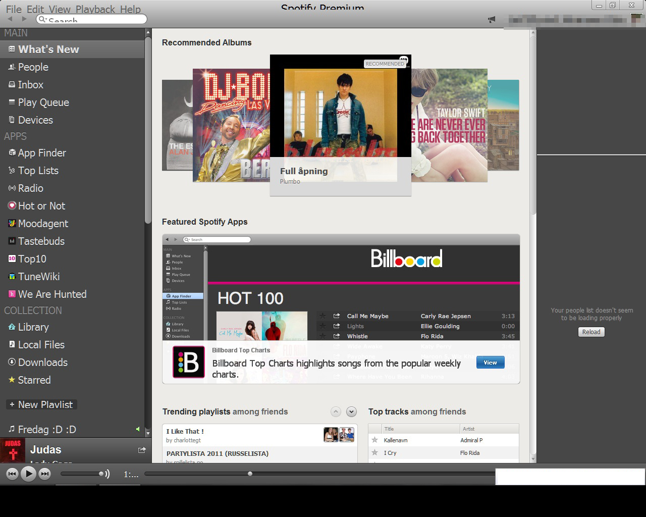Click the We Are Hunted app icon
Screen dimensions: 646x517
tap(12, 294)
